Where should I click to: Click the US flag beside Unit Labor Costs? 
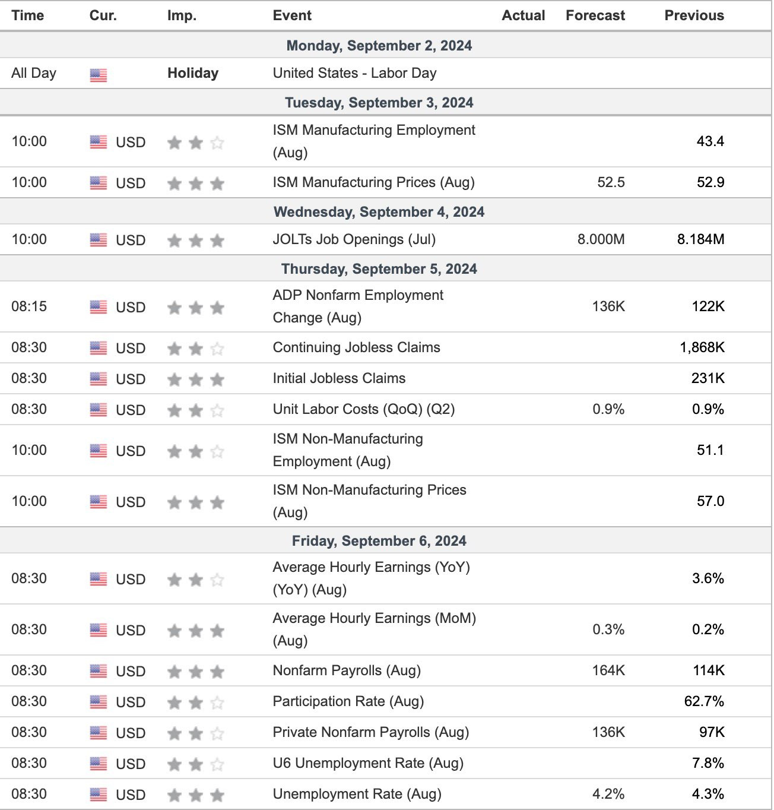pyautogui.click(x=99, y=410)
